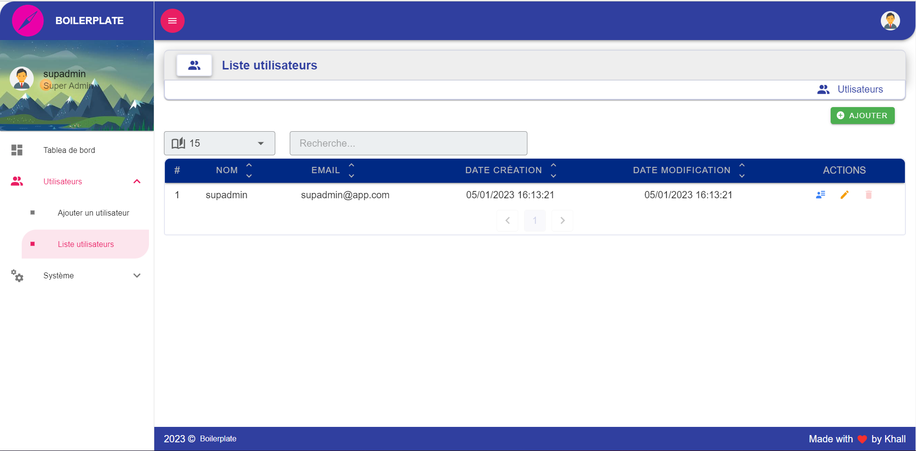Sort by the NOM column arrows
The height and width of the screenshot is (451, 916).
point(249,170)
